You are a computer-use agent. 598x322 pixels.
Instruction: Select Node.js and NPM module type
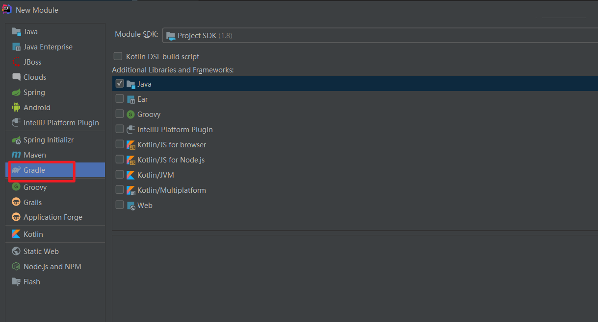(55, 267)
